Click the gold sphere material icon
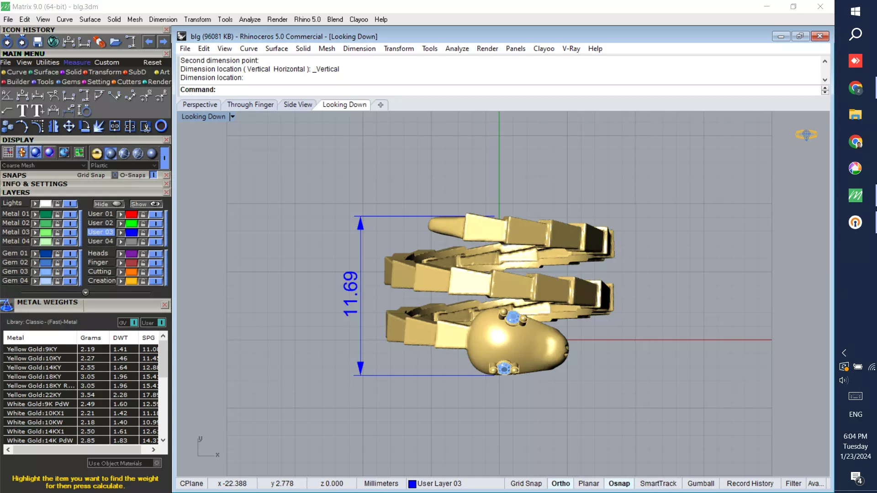Viewport: 877px width, 493px height. [96, 153]
